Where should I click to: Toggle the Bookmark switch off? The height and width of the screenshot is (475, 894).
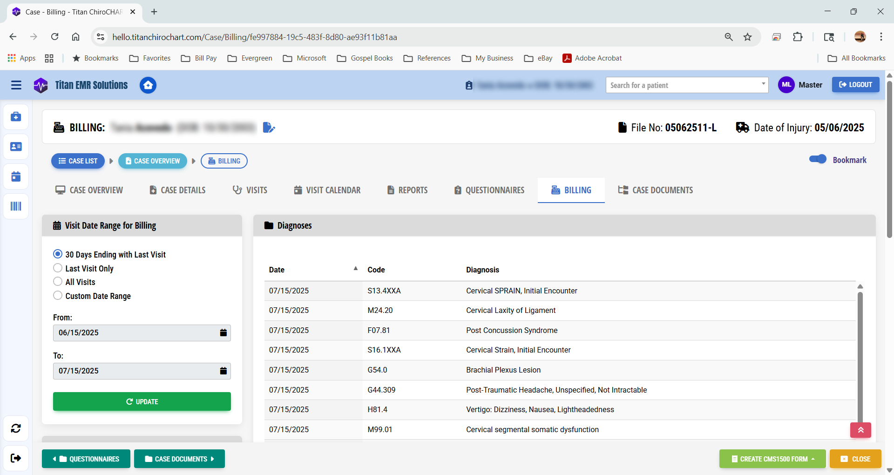coord(818,159)
